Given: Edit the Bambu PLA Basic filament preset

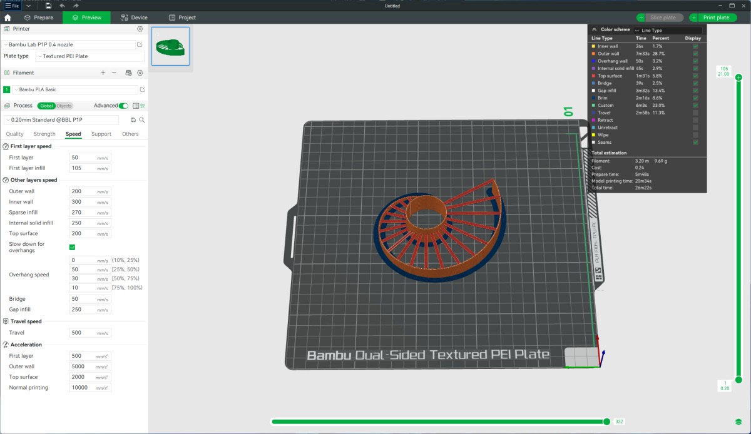Looking at the screenshot, I should tap(142, 89).
